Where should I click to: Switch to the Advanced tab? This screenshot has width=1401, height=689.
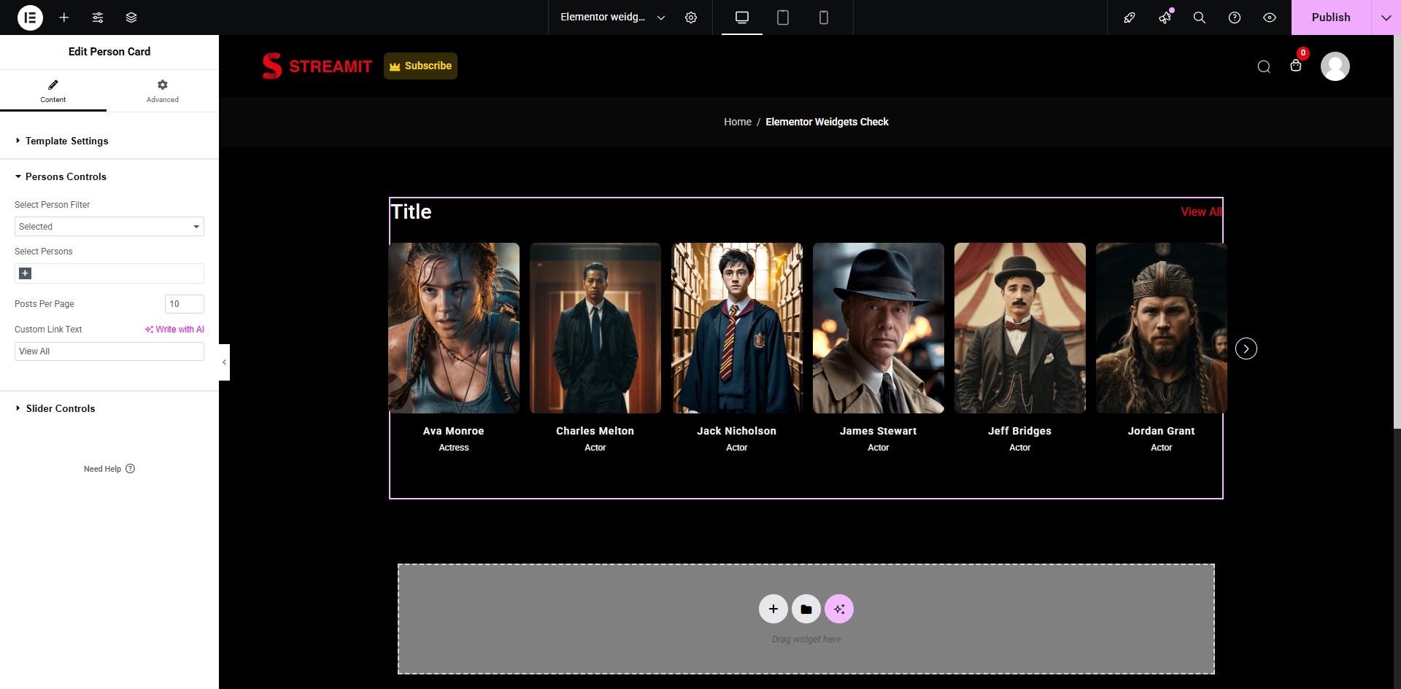[x=163, y=91]
